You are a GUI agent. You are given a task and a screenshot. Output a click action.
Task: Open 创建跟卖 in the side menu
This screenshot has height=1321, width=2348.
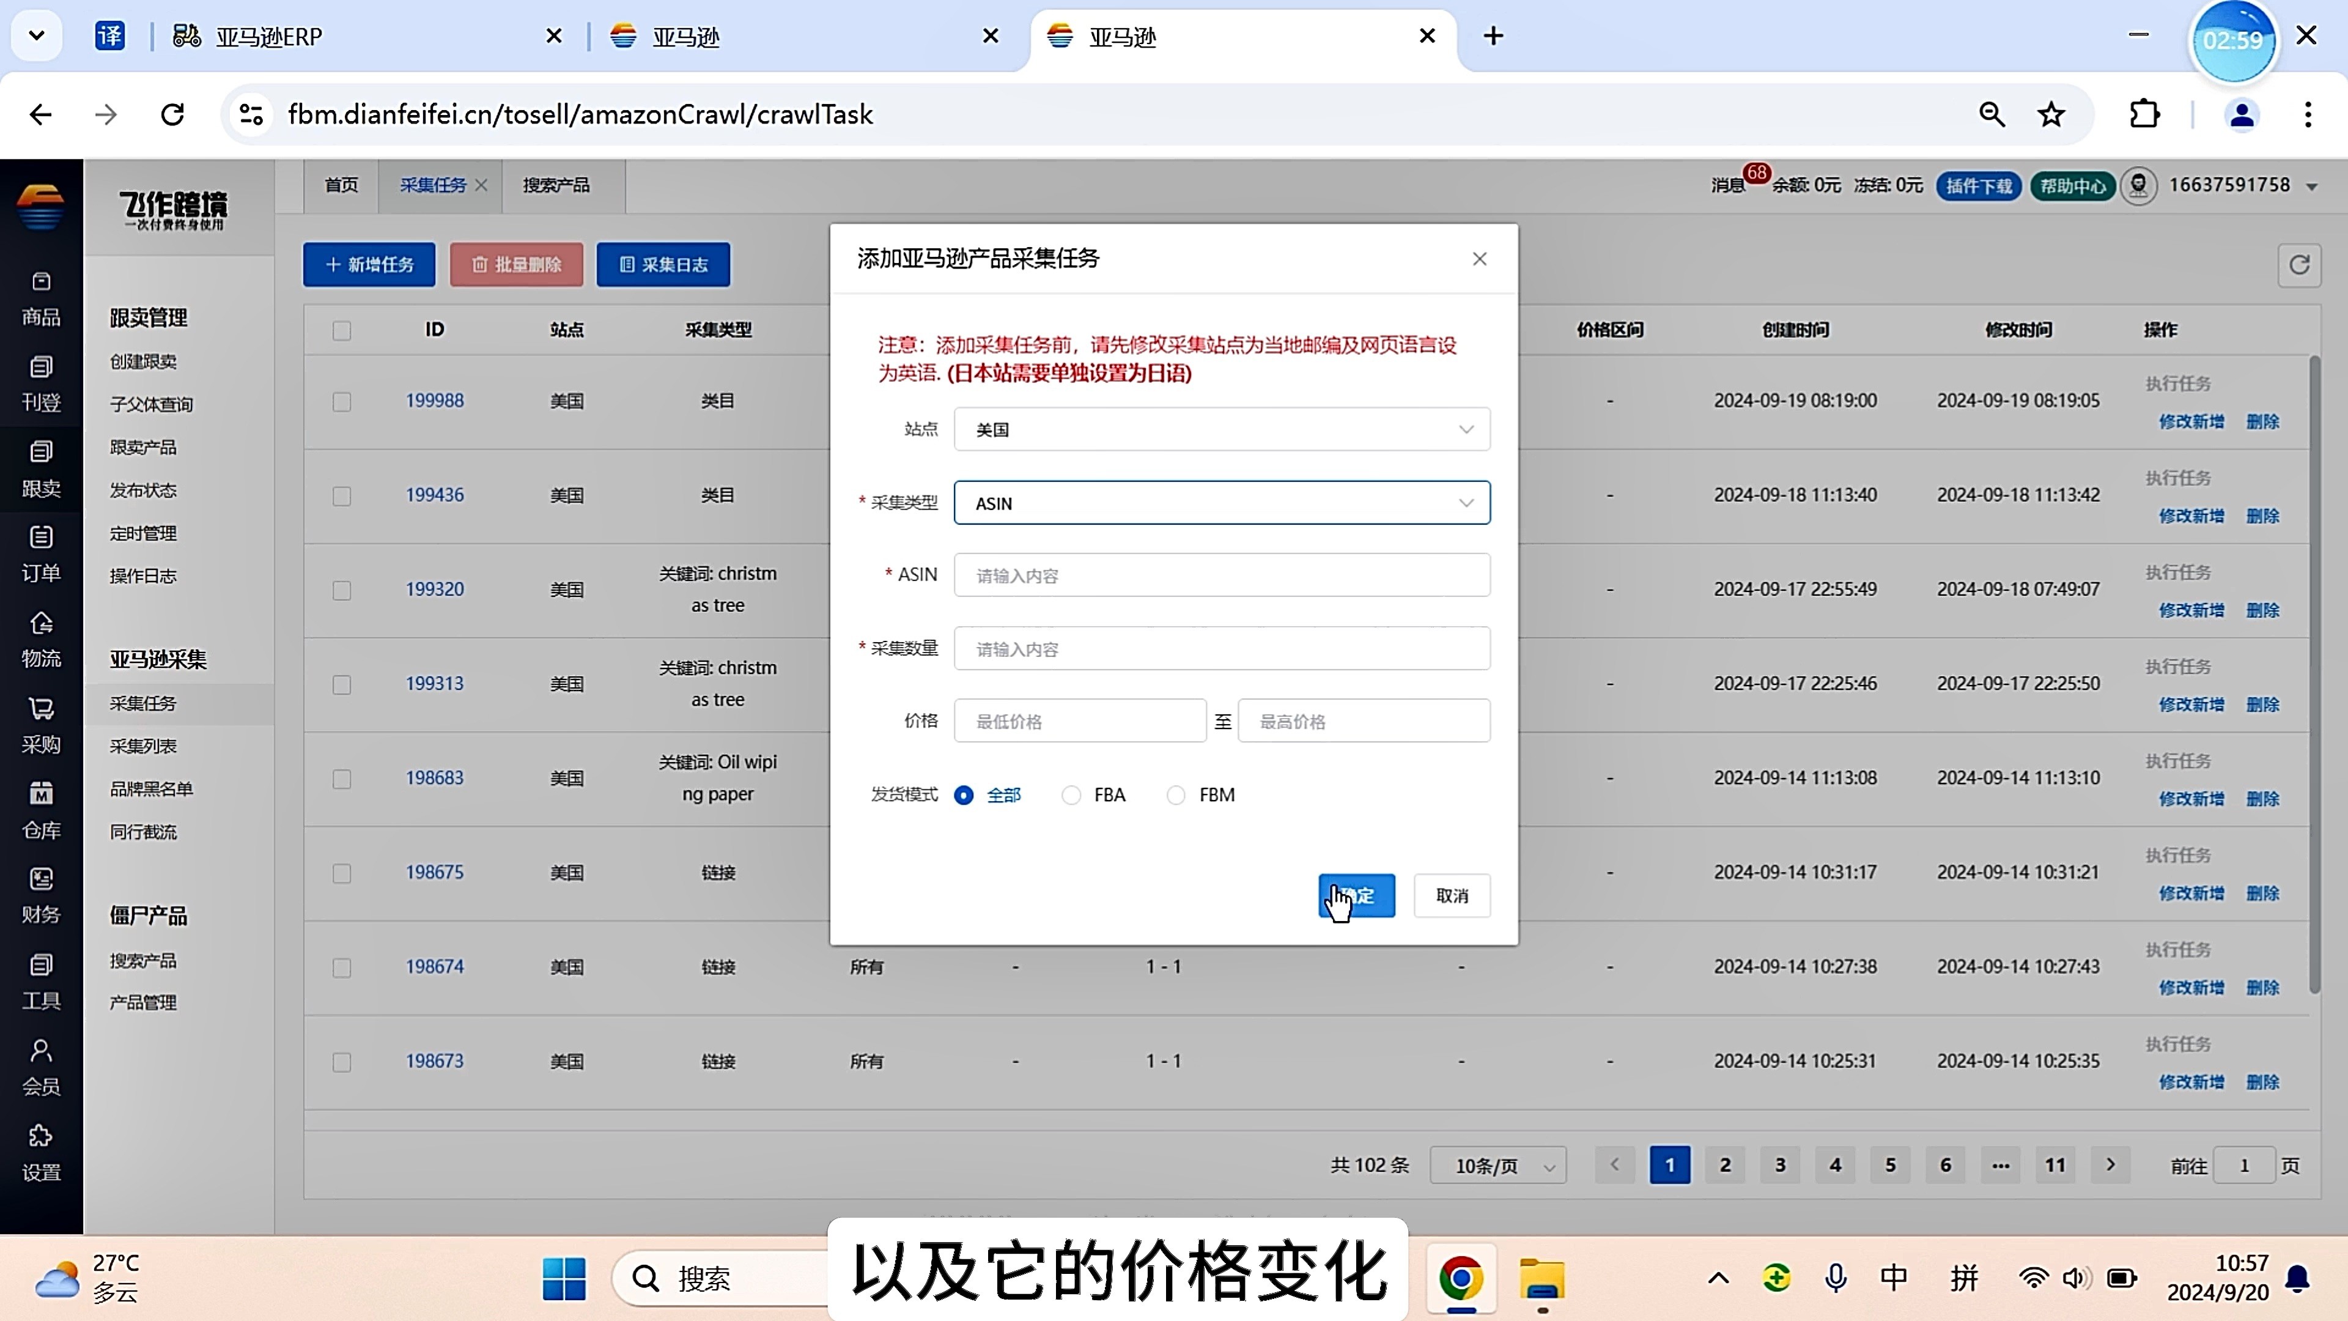pos(143,361)
